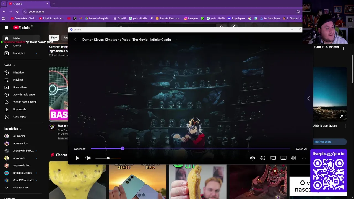This screenshot has width=354, height=199.
Task: Open Vídeos com "Gostei" list
Action: click(x=21, y=102)
